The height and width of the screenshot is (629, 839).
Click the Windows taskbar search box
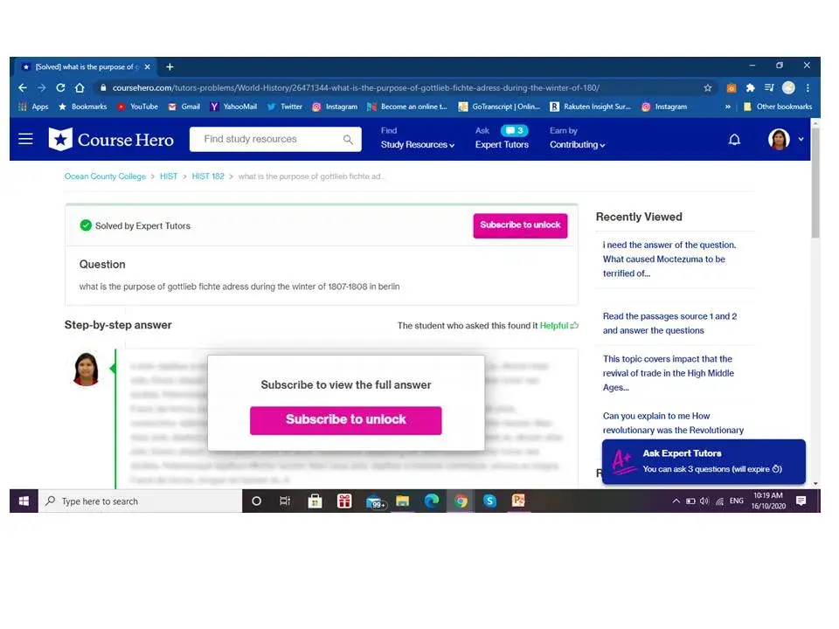(x=140, y=501)
